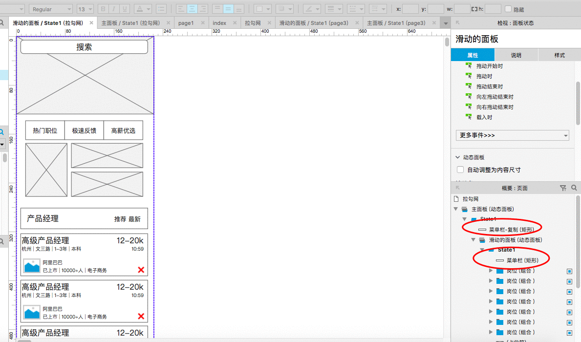The height and width of the screenshot is (342, 581).
Task: Align text to the bottom vertically
Action: coord(239,9)
